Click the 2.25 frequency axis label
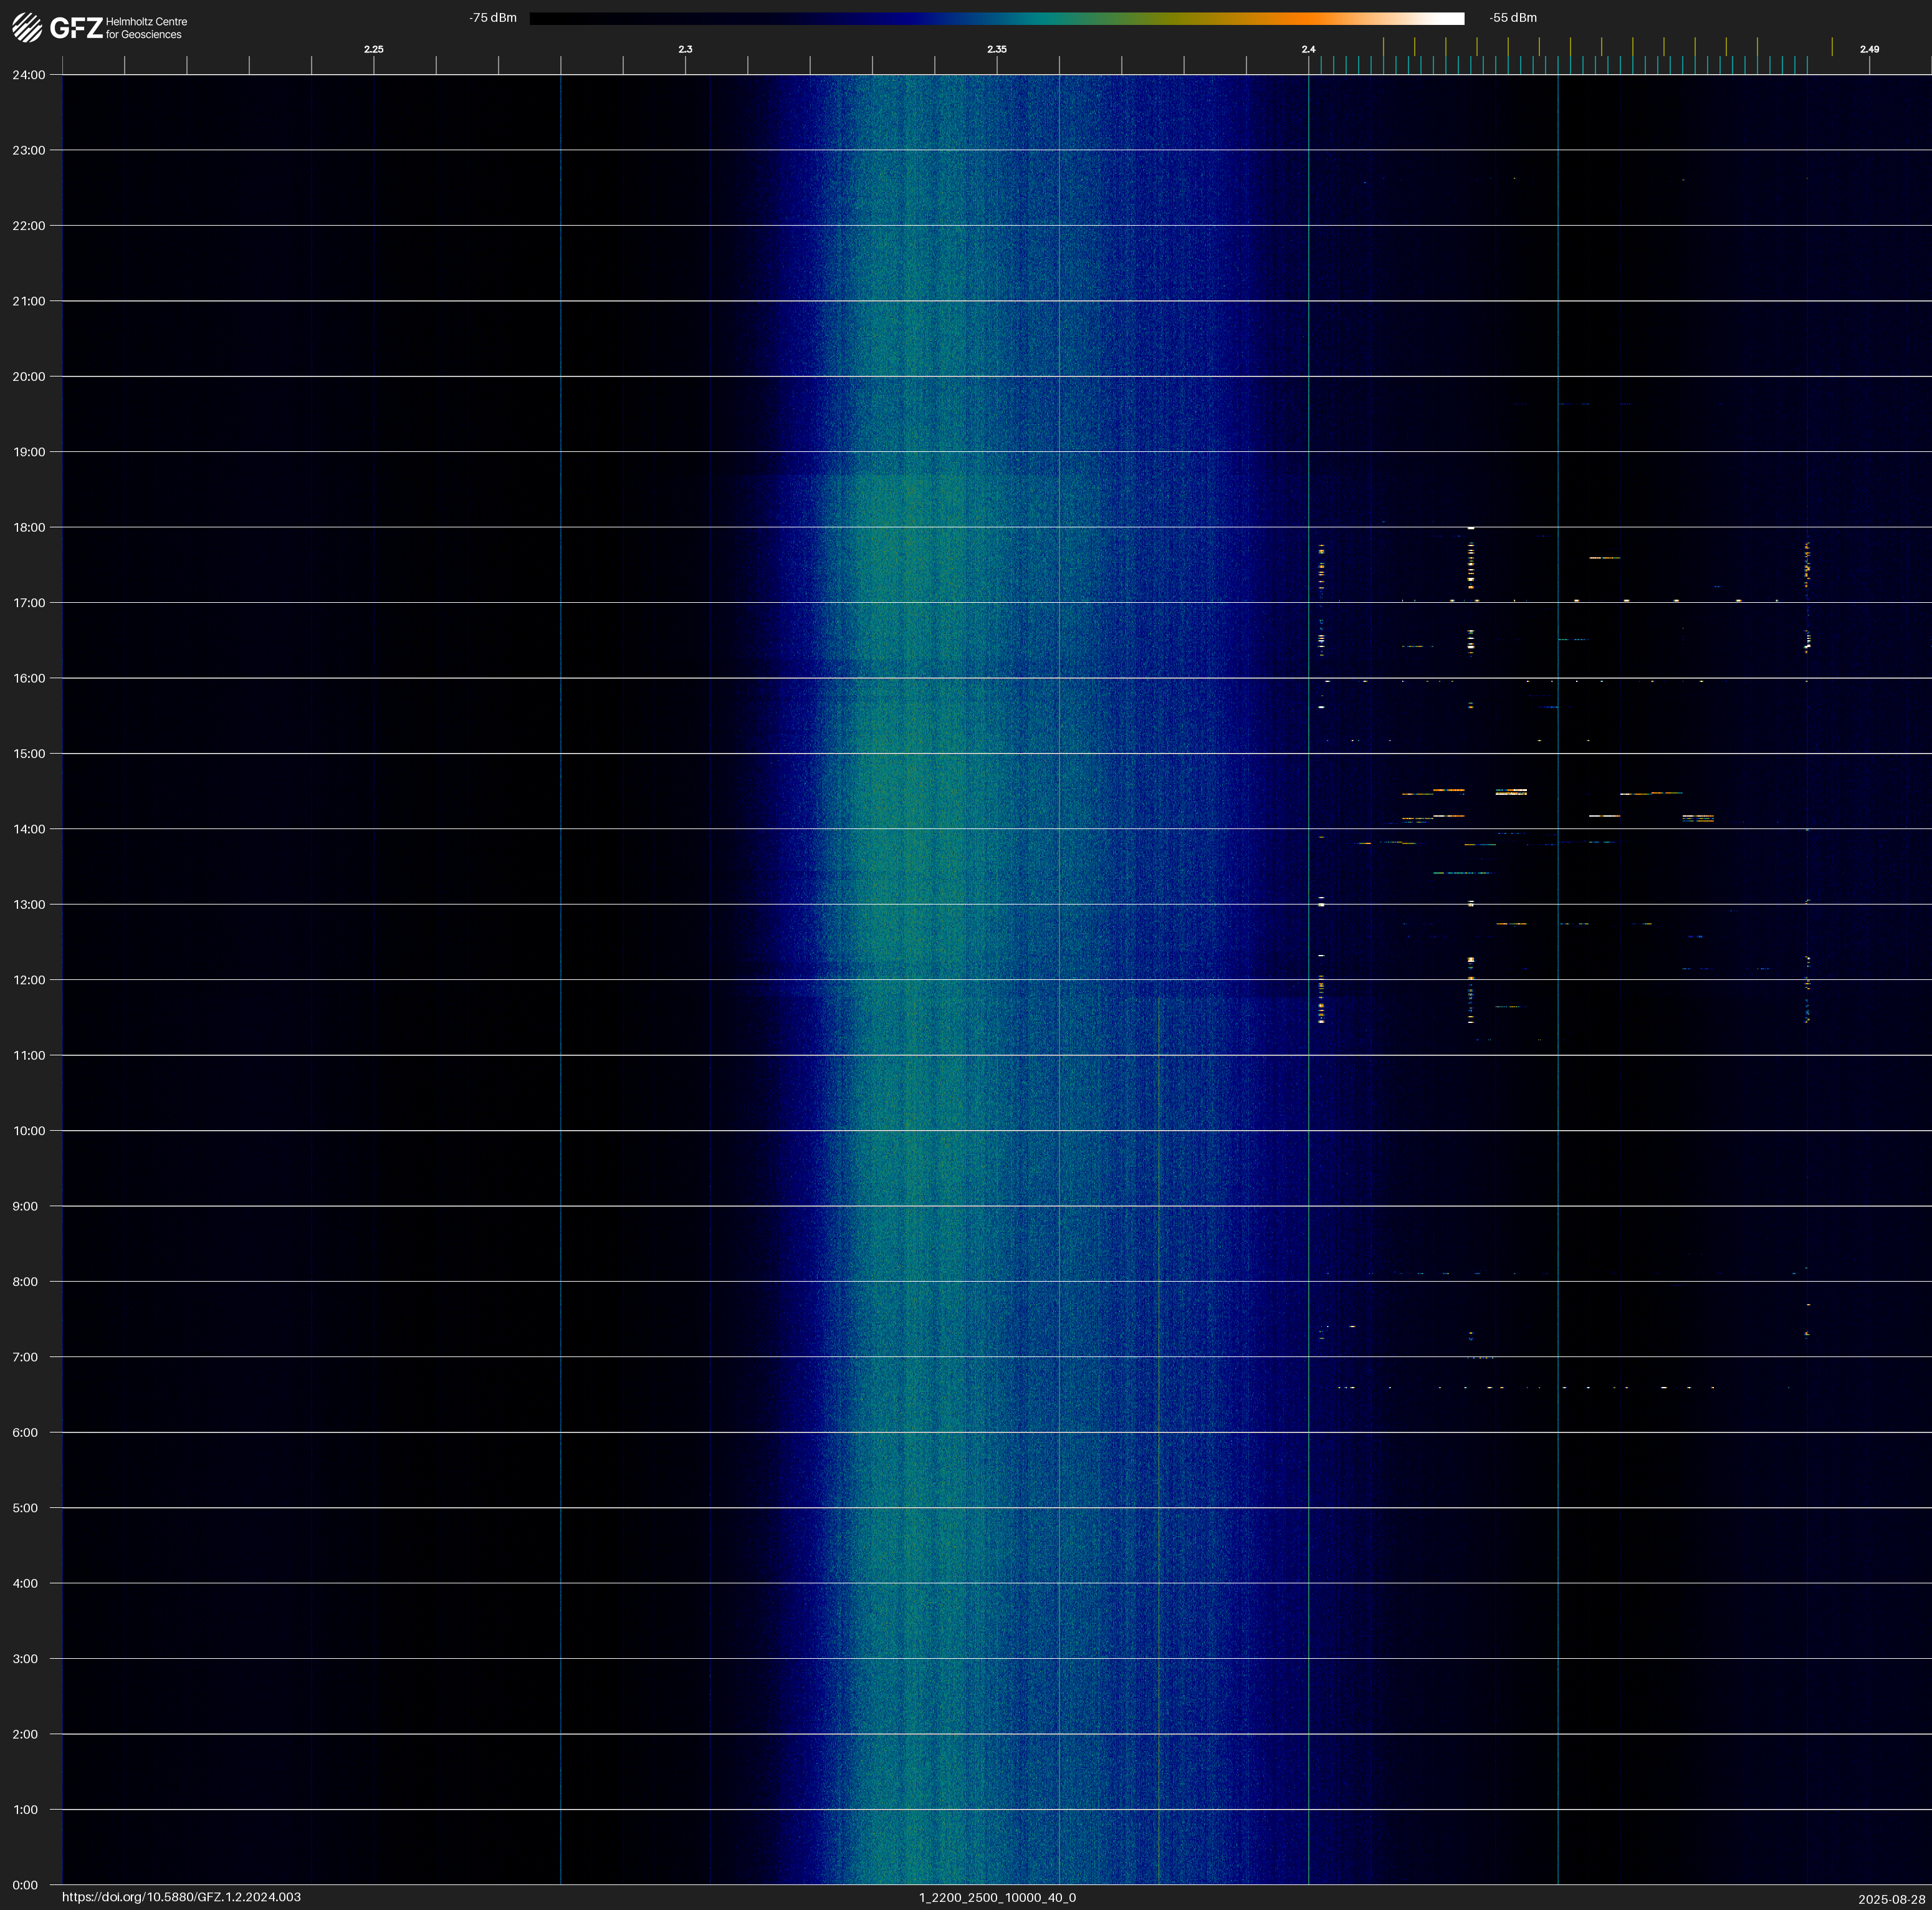1932x1910 pixels. pyautogui.click(x=373, y=49)
